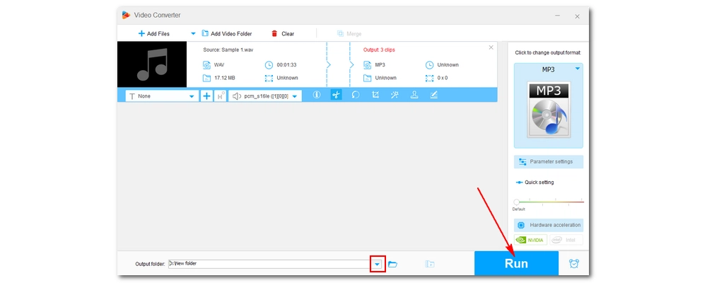Viewport: 707px width, 283px height.
Task: Click the output '0 x 0' resolution value
Action: [443, 78]
